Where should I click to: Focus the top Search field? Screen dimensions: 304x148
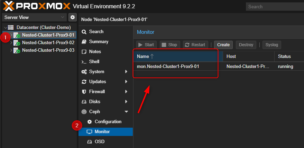(275, 7)
